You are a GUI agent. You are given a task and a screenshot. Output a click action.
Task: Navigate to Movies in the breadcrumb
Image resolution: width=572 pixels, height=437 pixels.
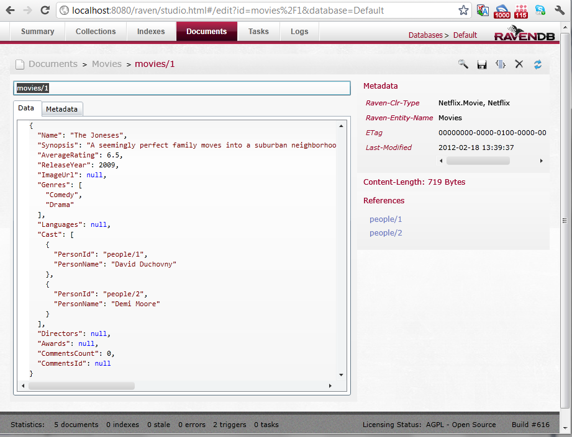click(107, 64)
